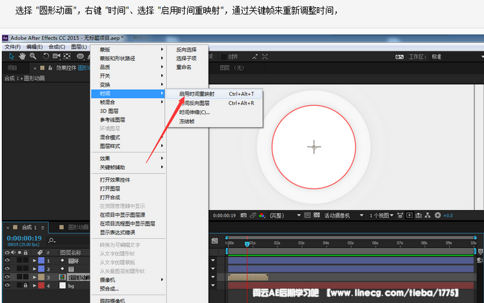
Task: Select the Unified Camera tool
Action: click(x=56, y=56)
